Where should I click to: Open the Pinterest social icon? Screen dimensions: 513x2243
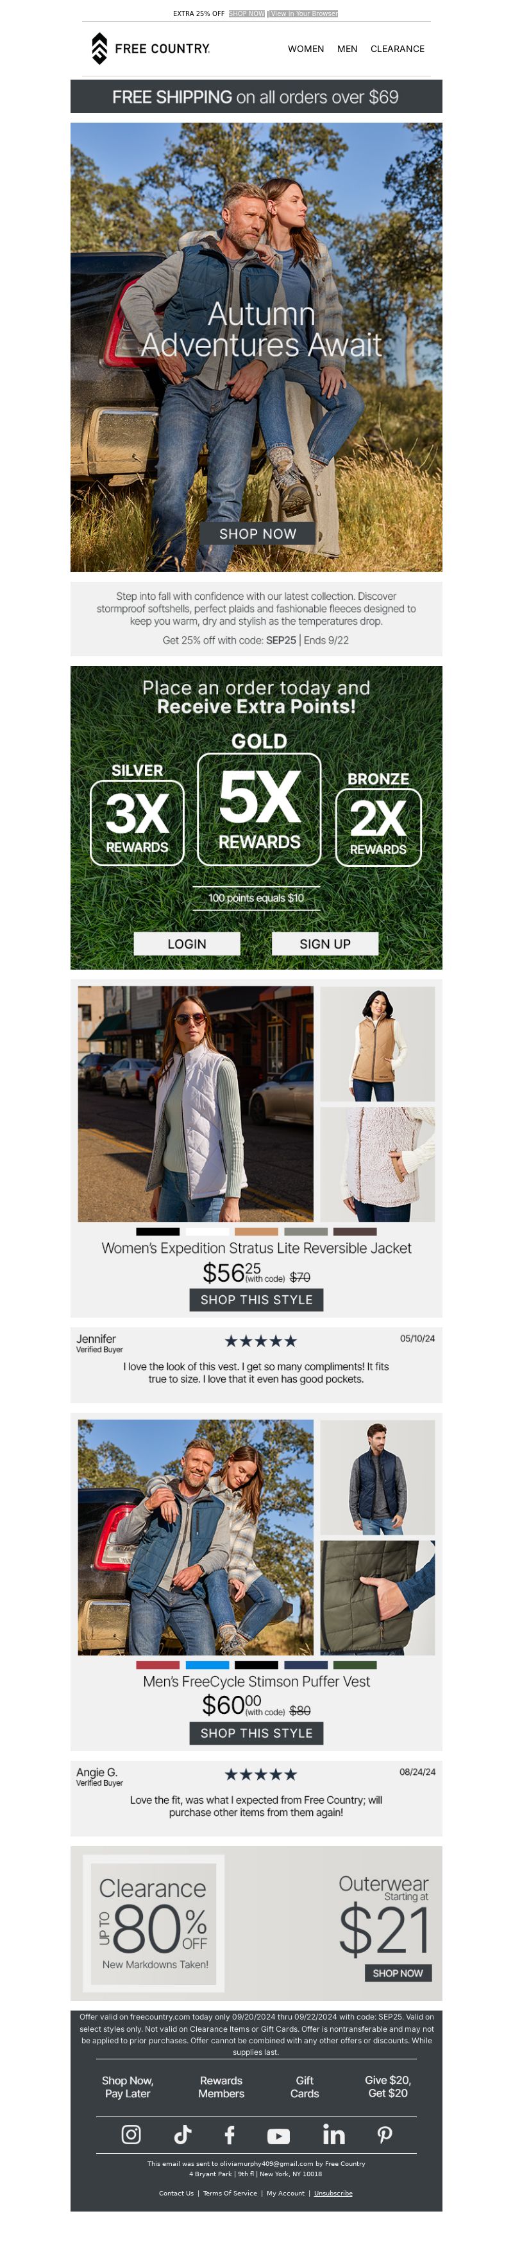point(384,2134)
